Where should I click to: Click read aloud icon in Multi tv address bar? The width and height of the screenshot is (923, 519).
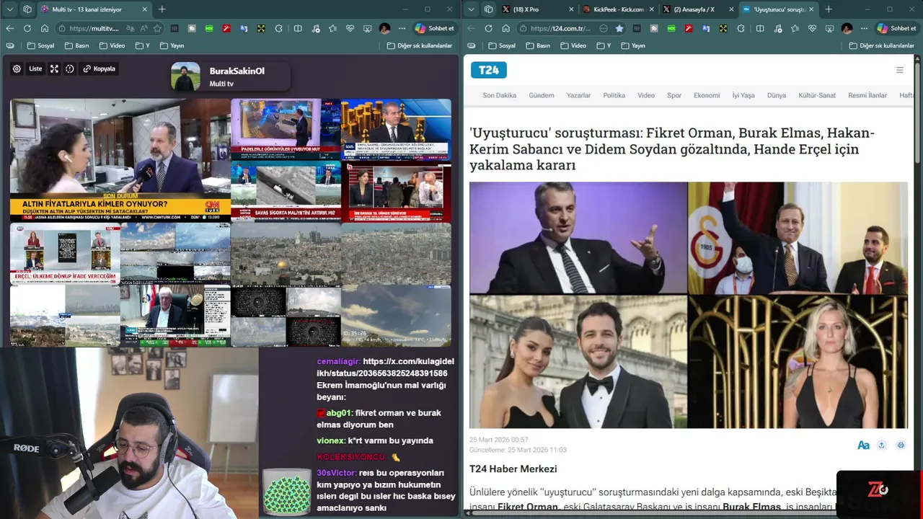tap(143, 28)
